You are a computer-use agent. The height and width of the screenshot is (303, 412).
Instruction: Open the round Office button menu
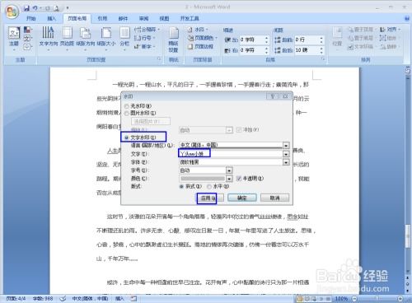tap(12, 12)
